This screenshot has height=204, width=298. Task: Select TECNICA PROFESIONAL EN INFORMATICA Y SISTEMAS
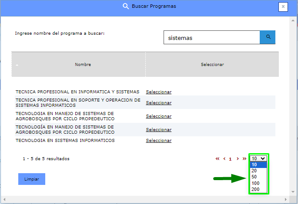[158, 92]
